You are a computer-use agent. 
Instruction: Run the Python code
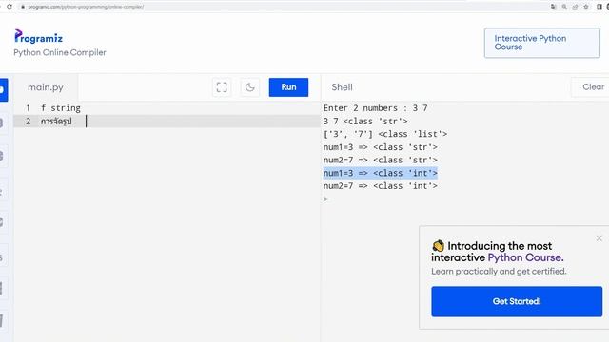[x=288, y=87]
